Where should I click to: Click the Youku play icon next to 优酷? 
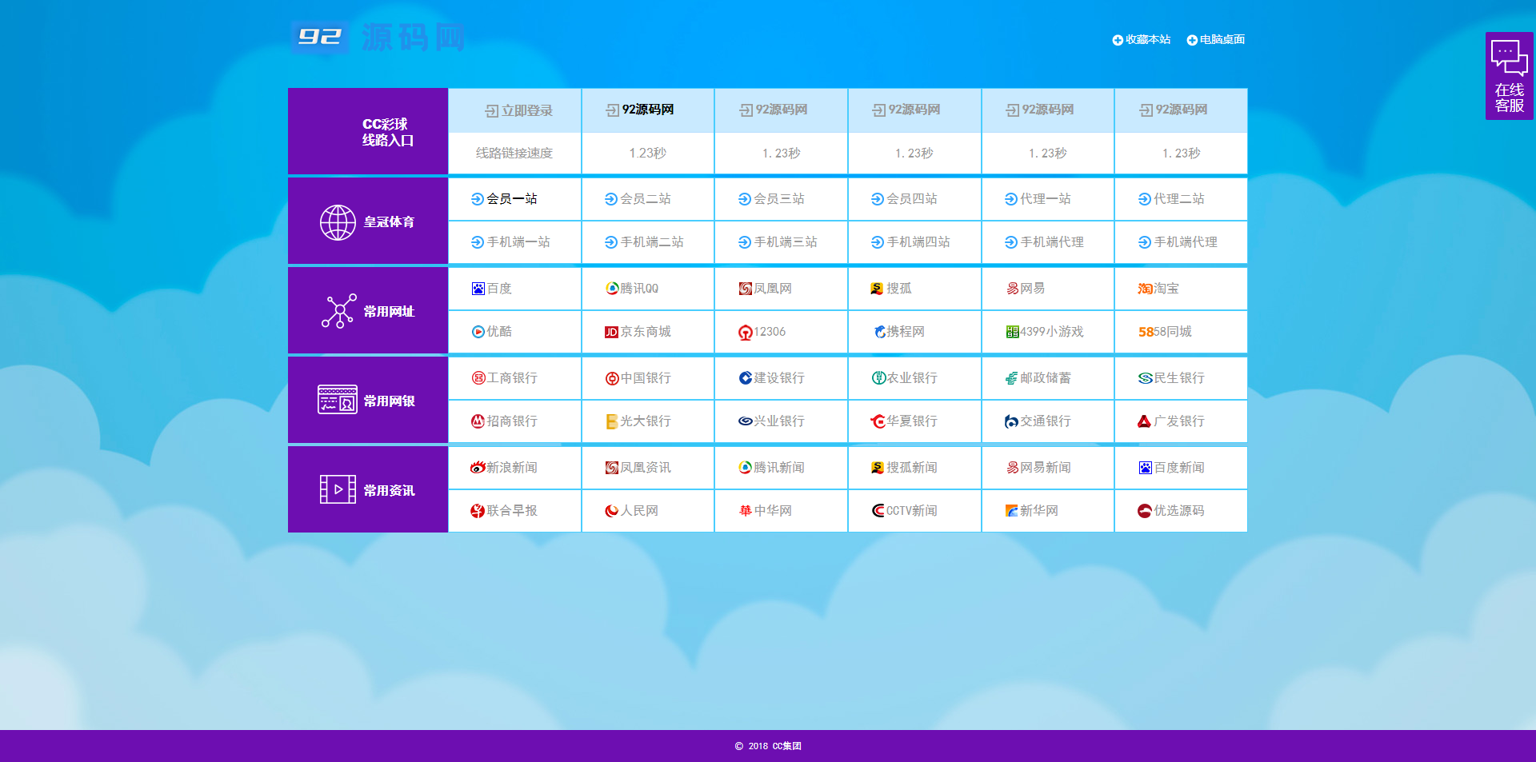[478, 332]
